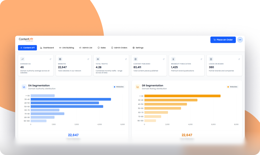Viewport: 260px width, 155px height.
Task: Click the DR Segmentation heading
Action: [x=153, y=86]
